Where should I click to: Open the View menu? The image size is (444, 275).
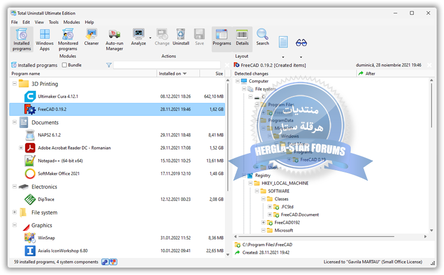(39, 22)
